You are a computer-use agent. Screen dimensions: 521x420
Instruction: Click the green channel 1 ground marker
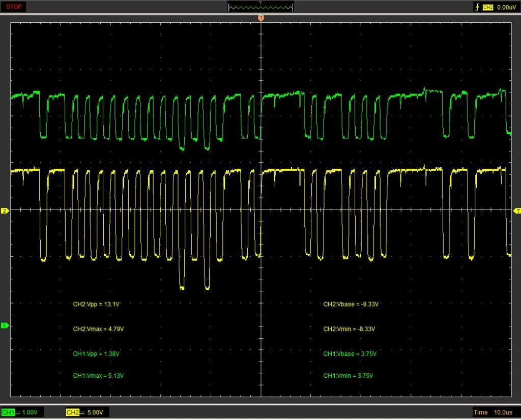(x=5, y=325)
